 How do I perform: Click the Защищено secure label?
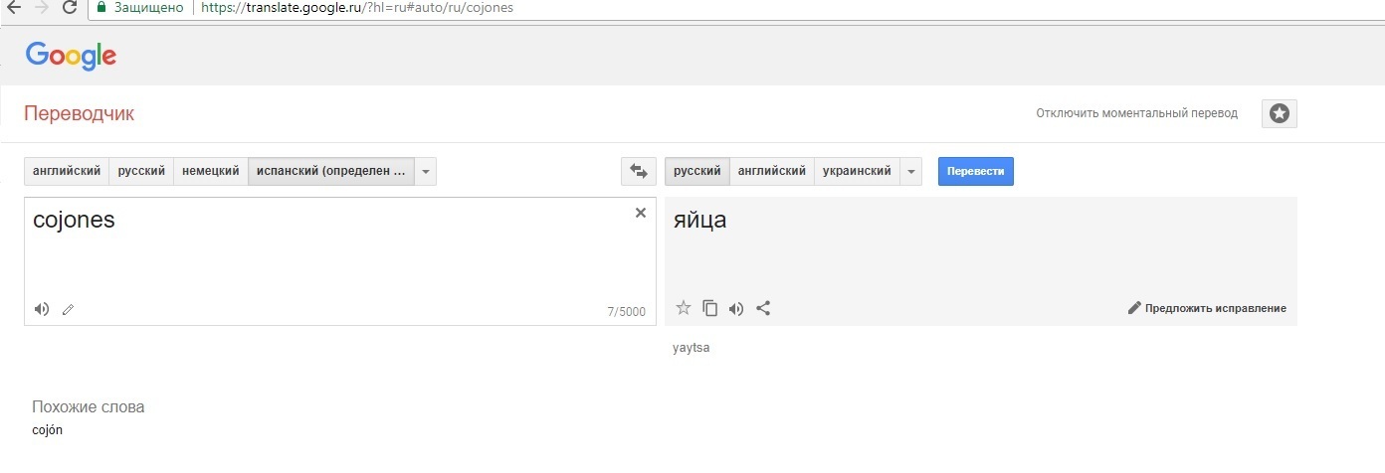147,7
